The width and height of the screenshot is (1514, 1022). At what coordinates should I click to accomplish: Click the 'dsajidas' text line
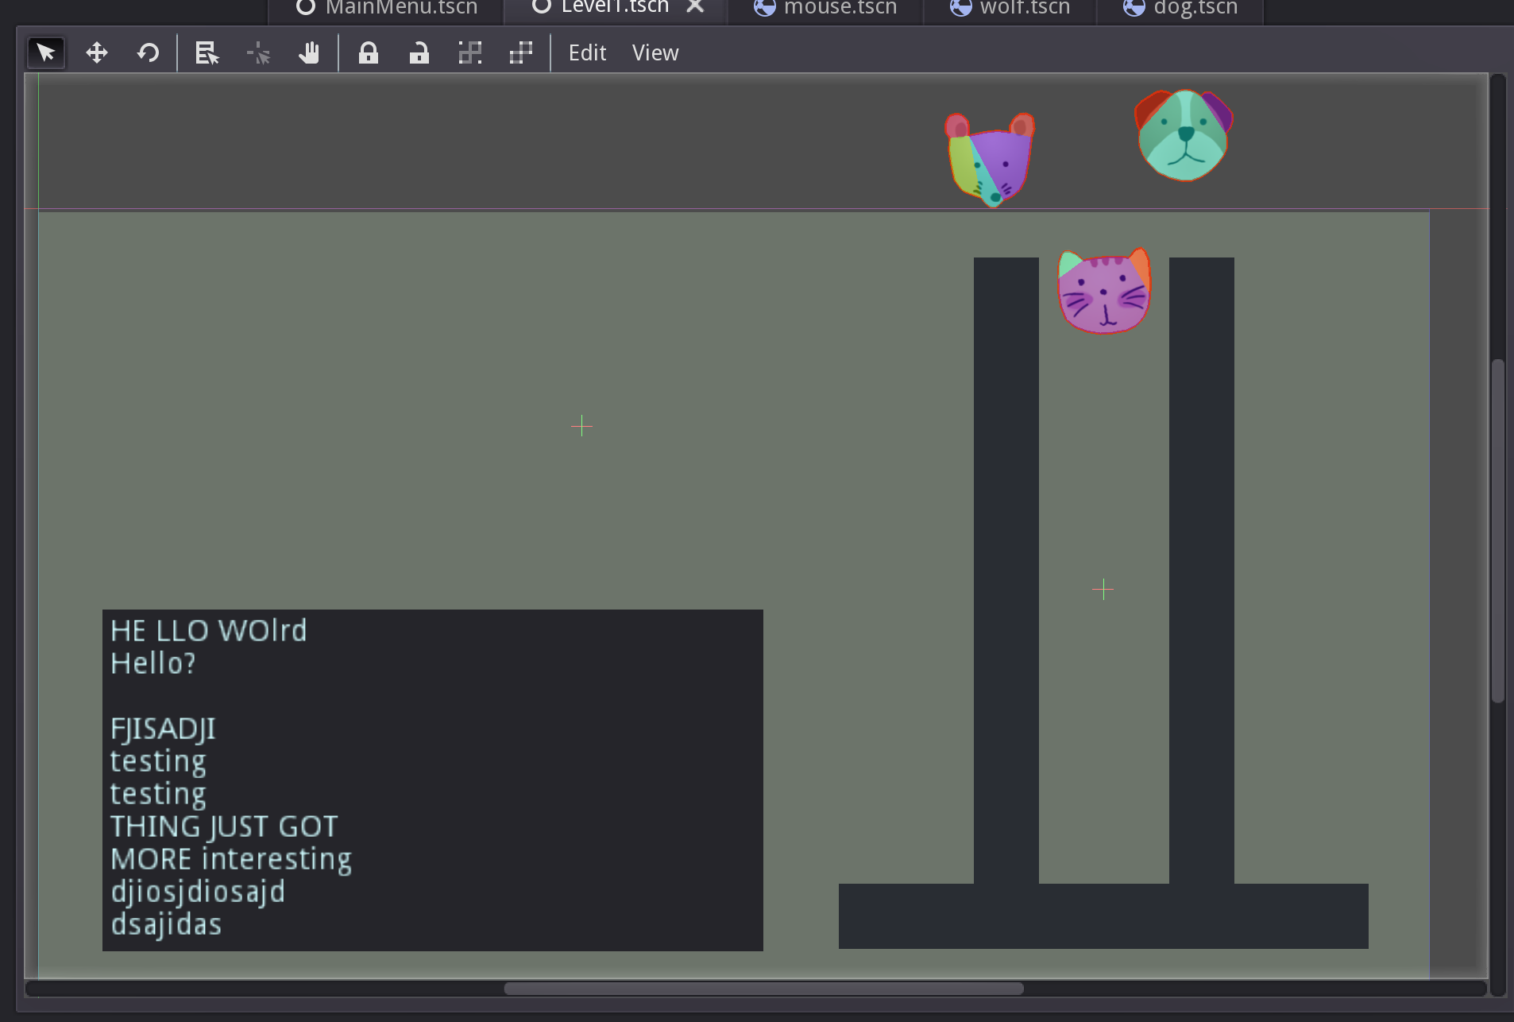[x=166, y=924]
